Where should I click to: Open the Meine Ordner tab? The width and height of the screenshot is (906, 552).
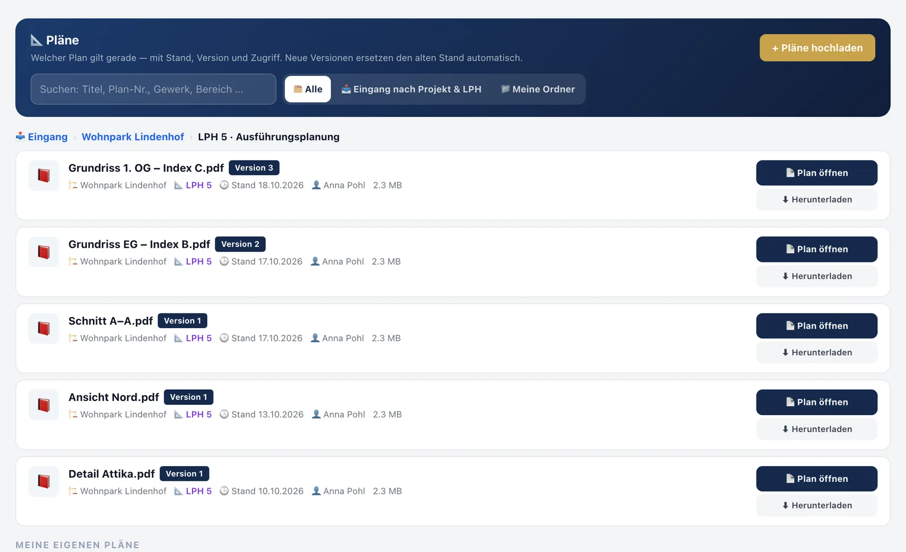pos(538,89)
